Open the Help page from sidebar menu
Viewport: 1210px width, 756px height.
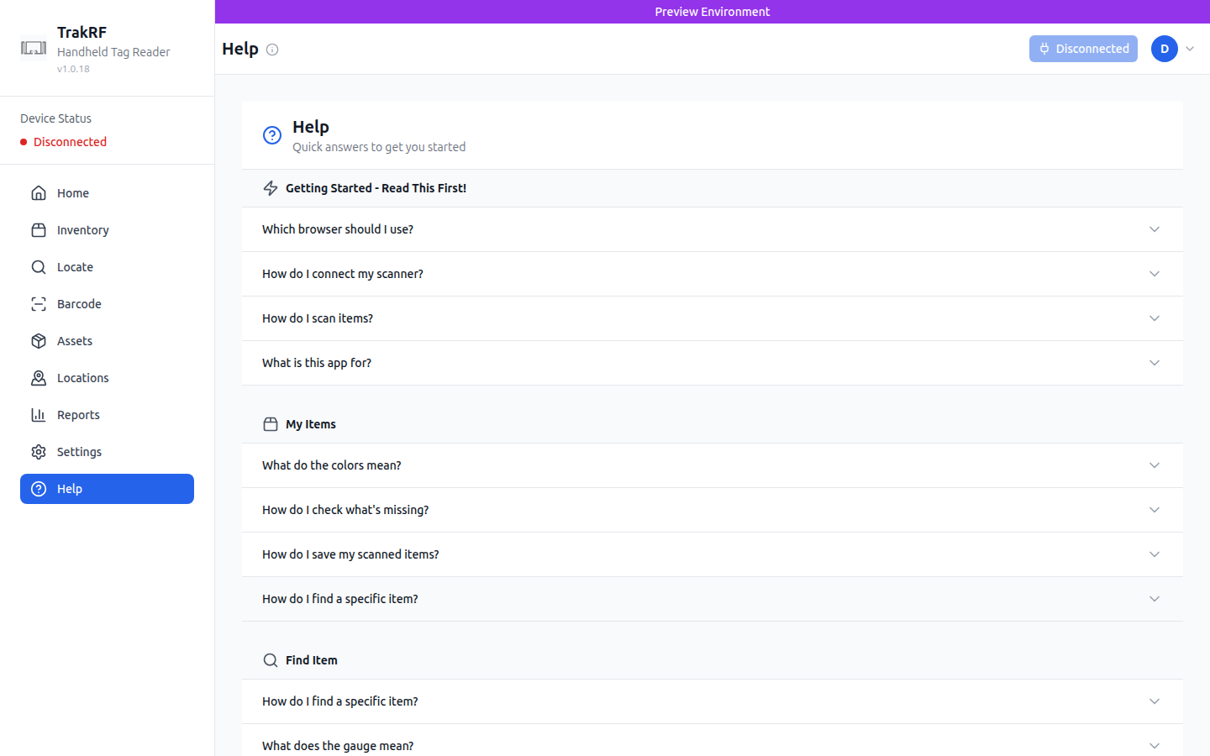coord(107,488)
